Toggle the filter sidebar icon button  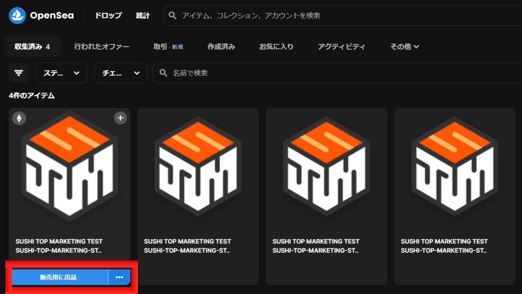18,73
